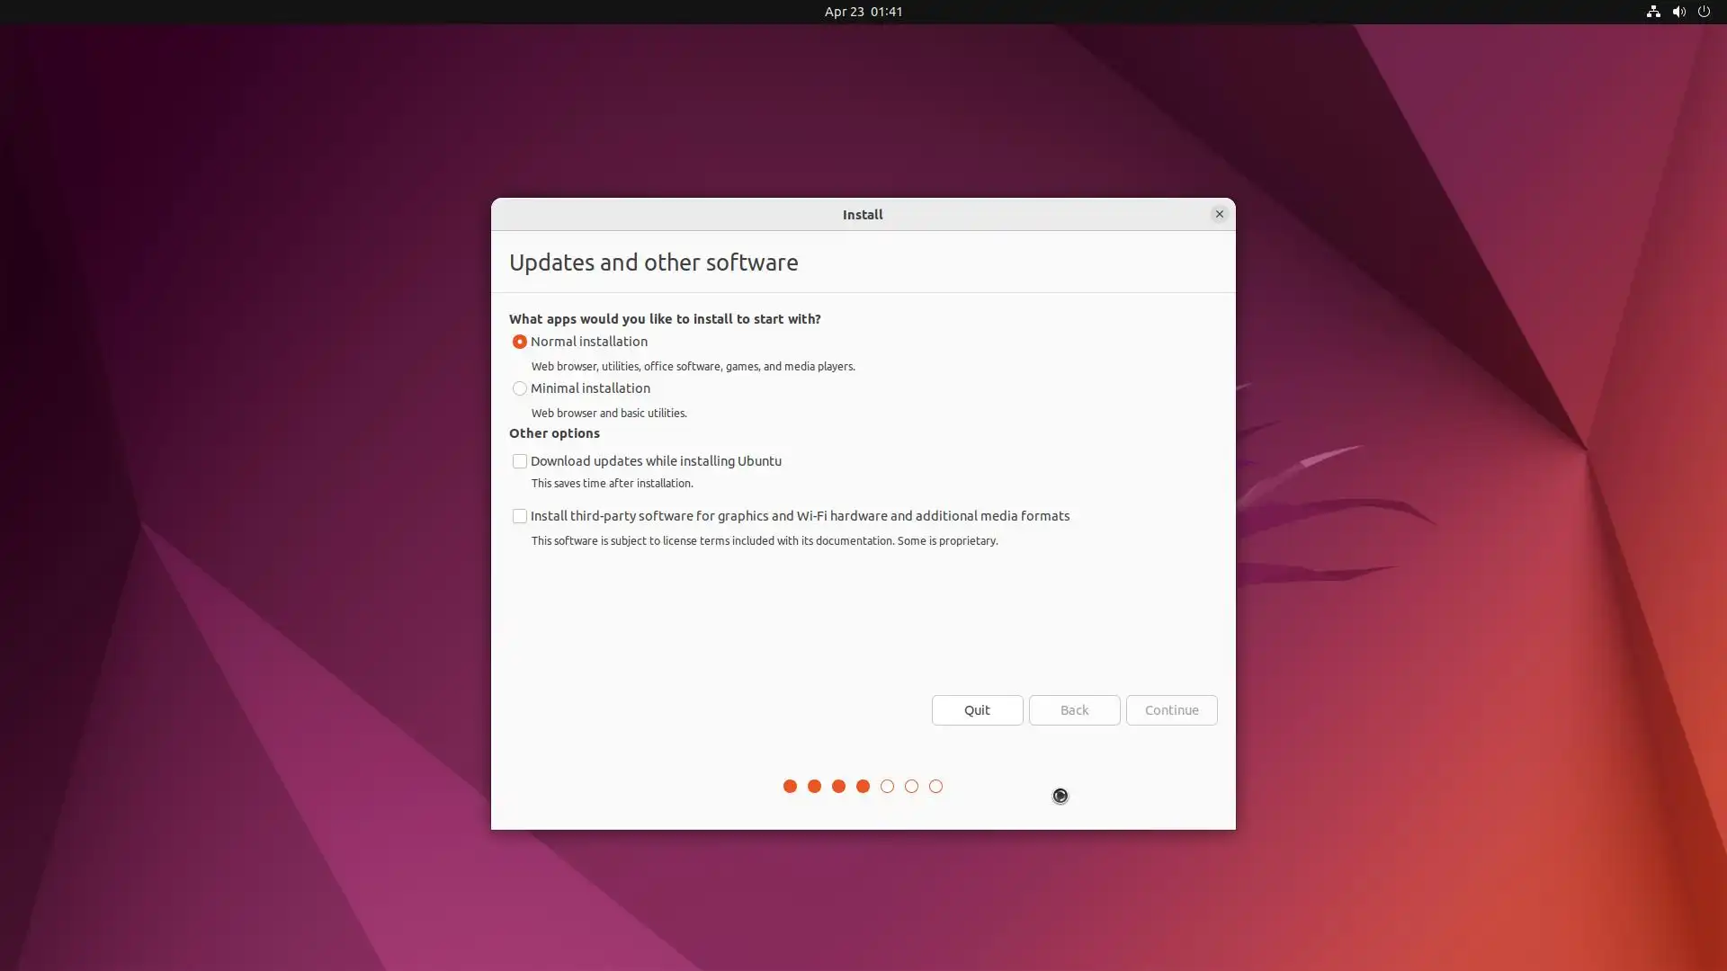
Task: Click the power icon in top bar
Action: [x=1703, y=12]
